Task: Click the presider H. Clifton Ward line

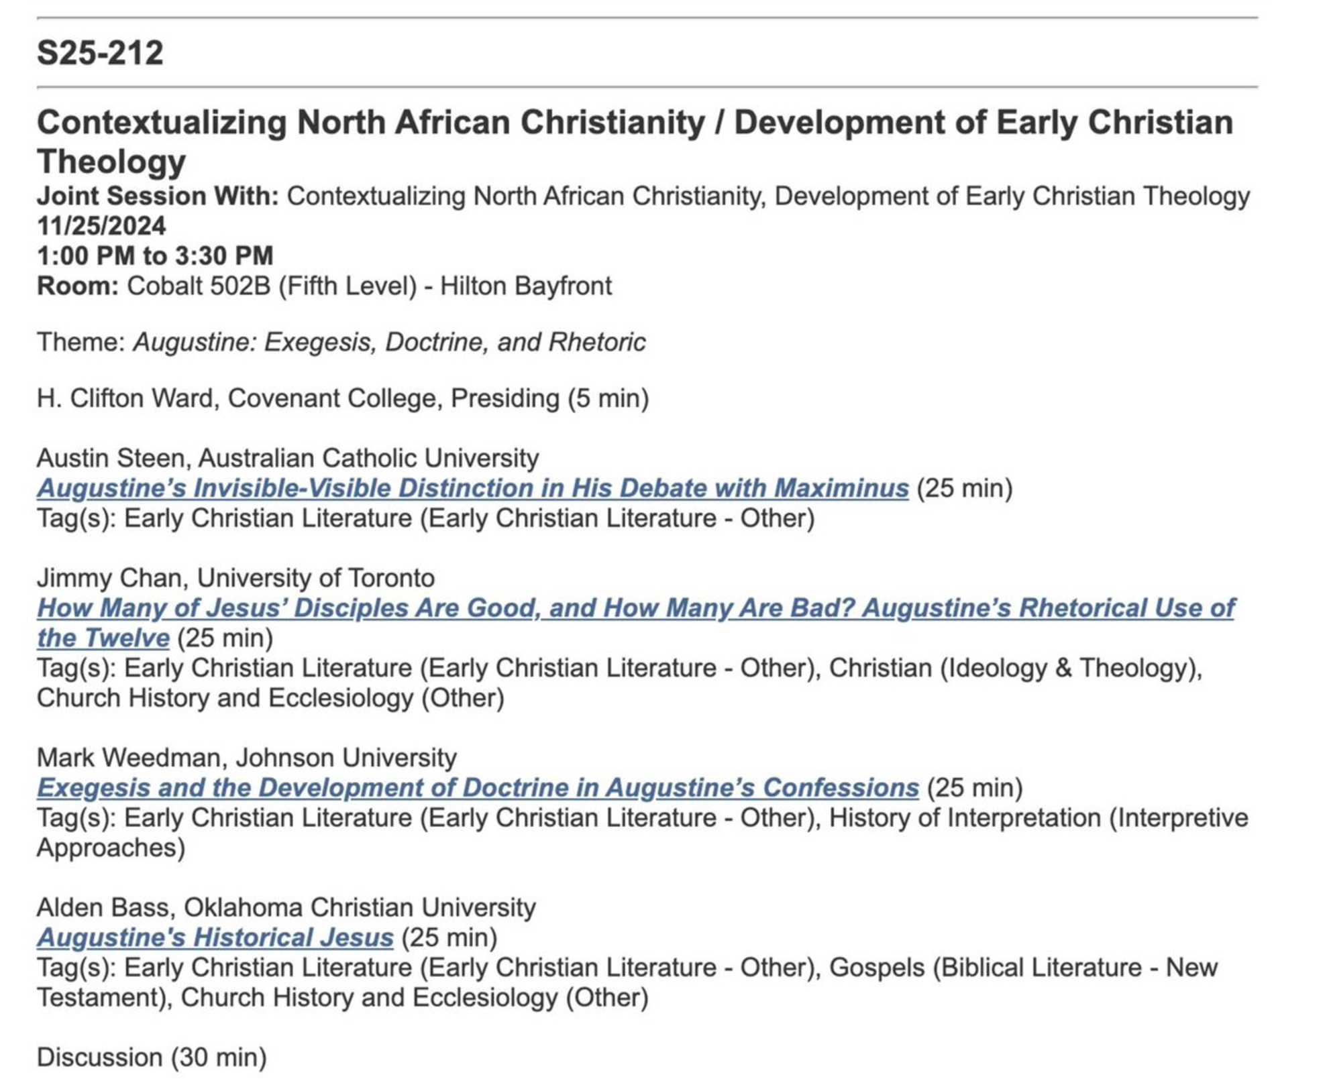Action: click(342, 399)
